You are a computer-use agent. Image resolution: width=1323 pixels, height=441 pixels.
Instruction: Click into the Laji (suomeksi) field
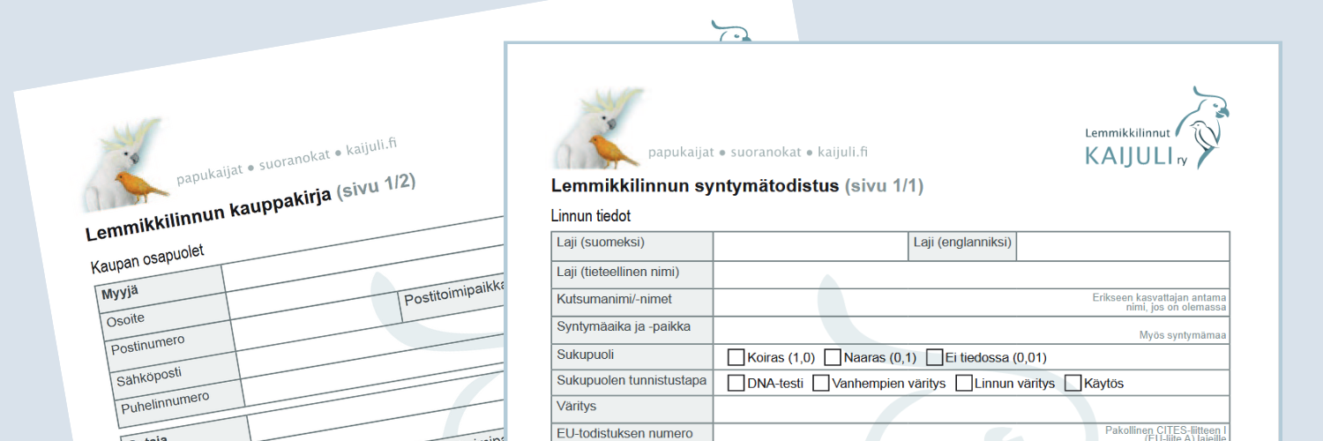click(810, 247)
